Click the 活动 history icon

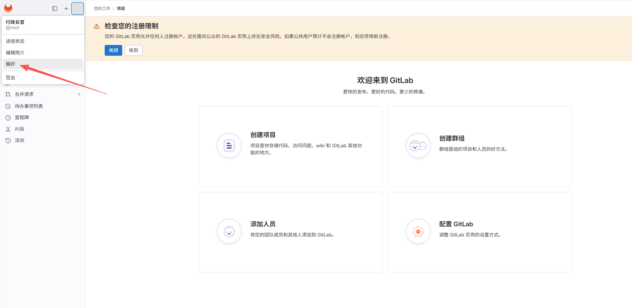(8, 140)
